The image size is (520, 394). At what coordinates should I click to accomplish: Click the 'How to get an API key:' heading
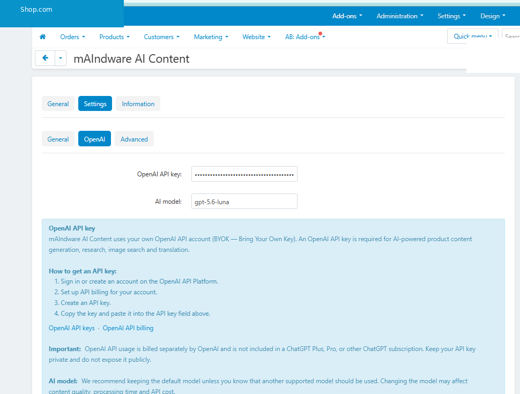pyautogui.click(x=83, y=271)
